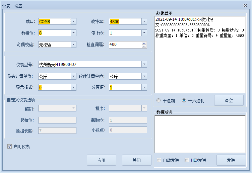
Task: Click the 检查间隔 400 input field
Action: pyautogui.click(x=125, y=45)
